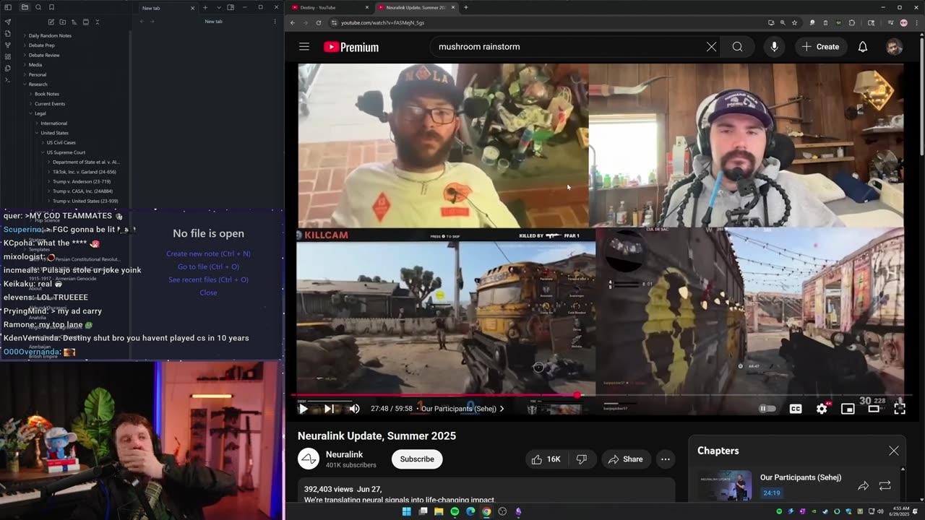The image size is (925, 520).
Task: Open Obsidian tab list dropdown arrow
Action: [219, 7]
